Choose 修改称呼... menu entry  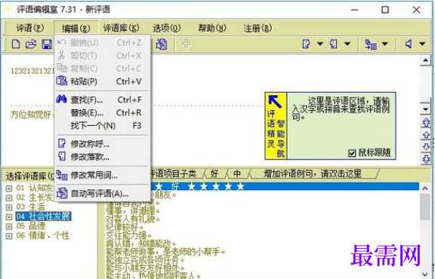click(x=102, y=144)
